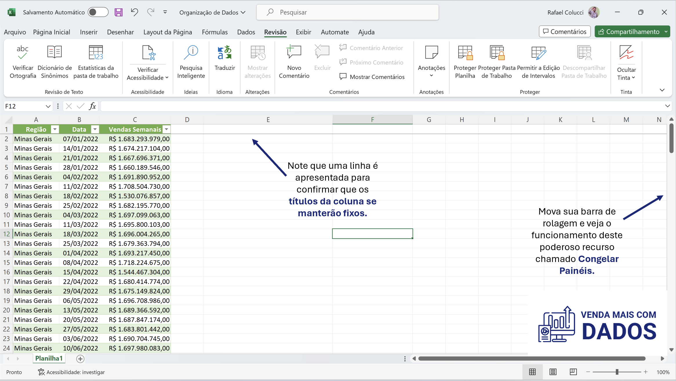
Task: Open the Vendas Semanais filter dropdown
Action: 166,129
